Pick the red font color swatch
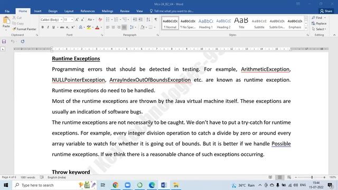The image size is (338, 190). coord(97,27)
